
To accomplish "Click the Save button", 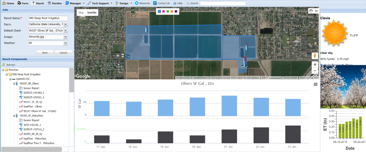I will 45,53.
